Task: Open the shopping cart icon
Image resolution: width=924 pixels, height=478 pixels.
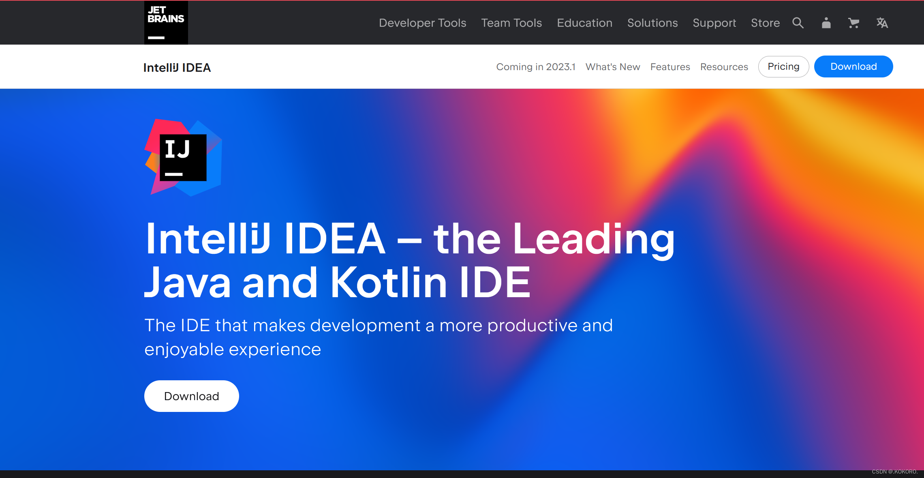Action: point(853,23)
